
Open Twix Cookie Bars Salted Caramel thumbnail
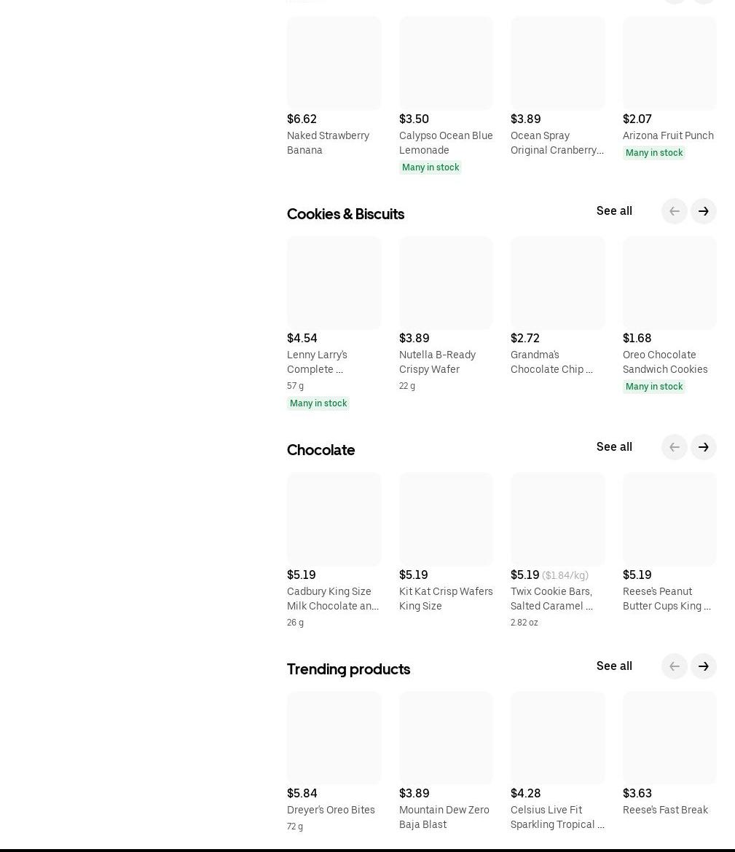(557, 519)
